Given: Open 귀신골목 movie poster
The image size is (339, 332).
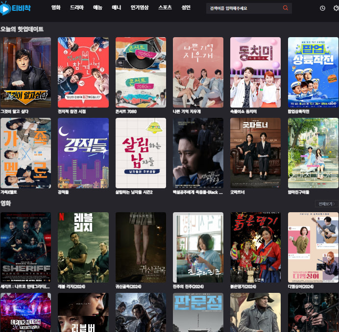Looking at the screenshot, I should (x=141, y=247).
